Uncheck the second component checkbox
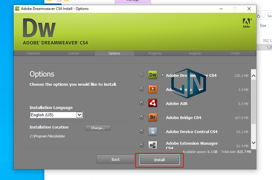Screen dimensions: 272x180 (x=142, y=89)
